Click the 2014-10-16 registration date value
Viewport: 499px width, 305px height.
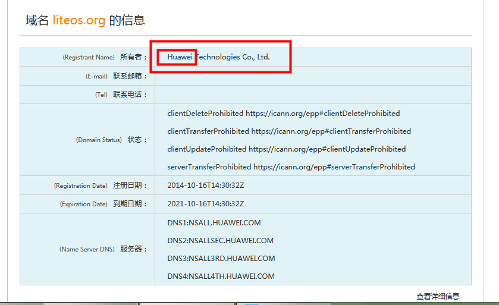[205, 185]
